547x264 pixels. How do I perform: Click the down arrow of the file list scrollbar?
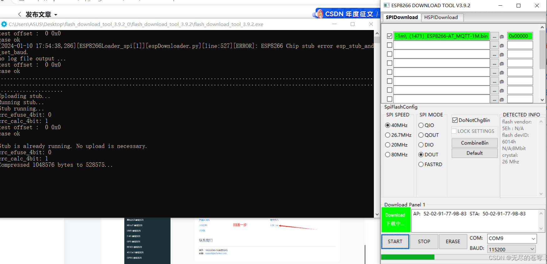[x=542, y=100]
